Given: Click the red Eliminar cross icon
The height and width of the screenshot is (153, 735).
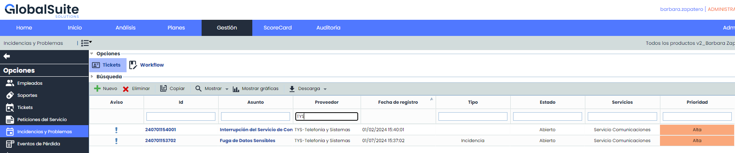Looking at the screenshot, I should click(126, 89).
